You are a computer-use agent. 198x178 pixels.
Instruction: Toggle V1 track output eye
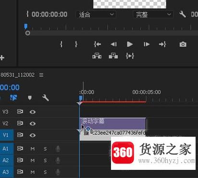click(33, 135)
